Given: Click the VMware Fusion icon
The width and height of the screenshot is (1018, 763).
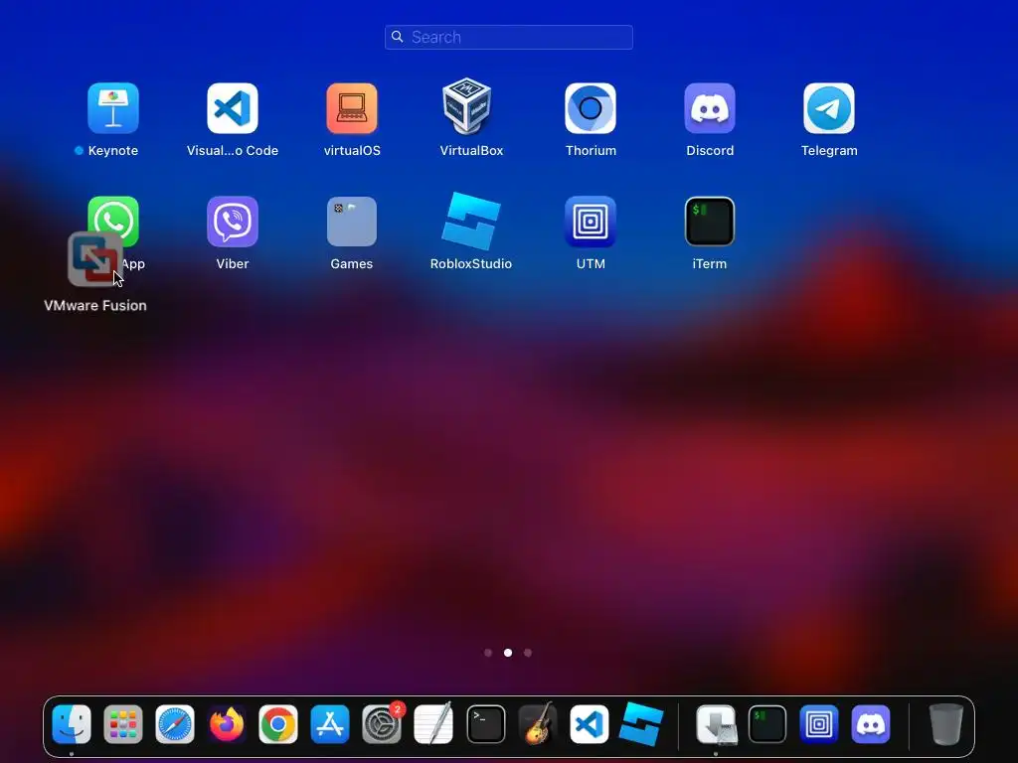Looking at the screenshot, I should pyautogui.click(x=94, y=259).
